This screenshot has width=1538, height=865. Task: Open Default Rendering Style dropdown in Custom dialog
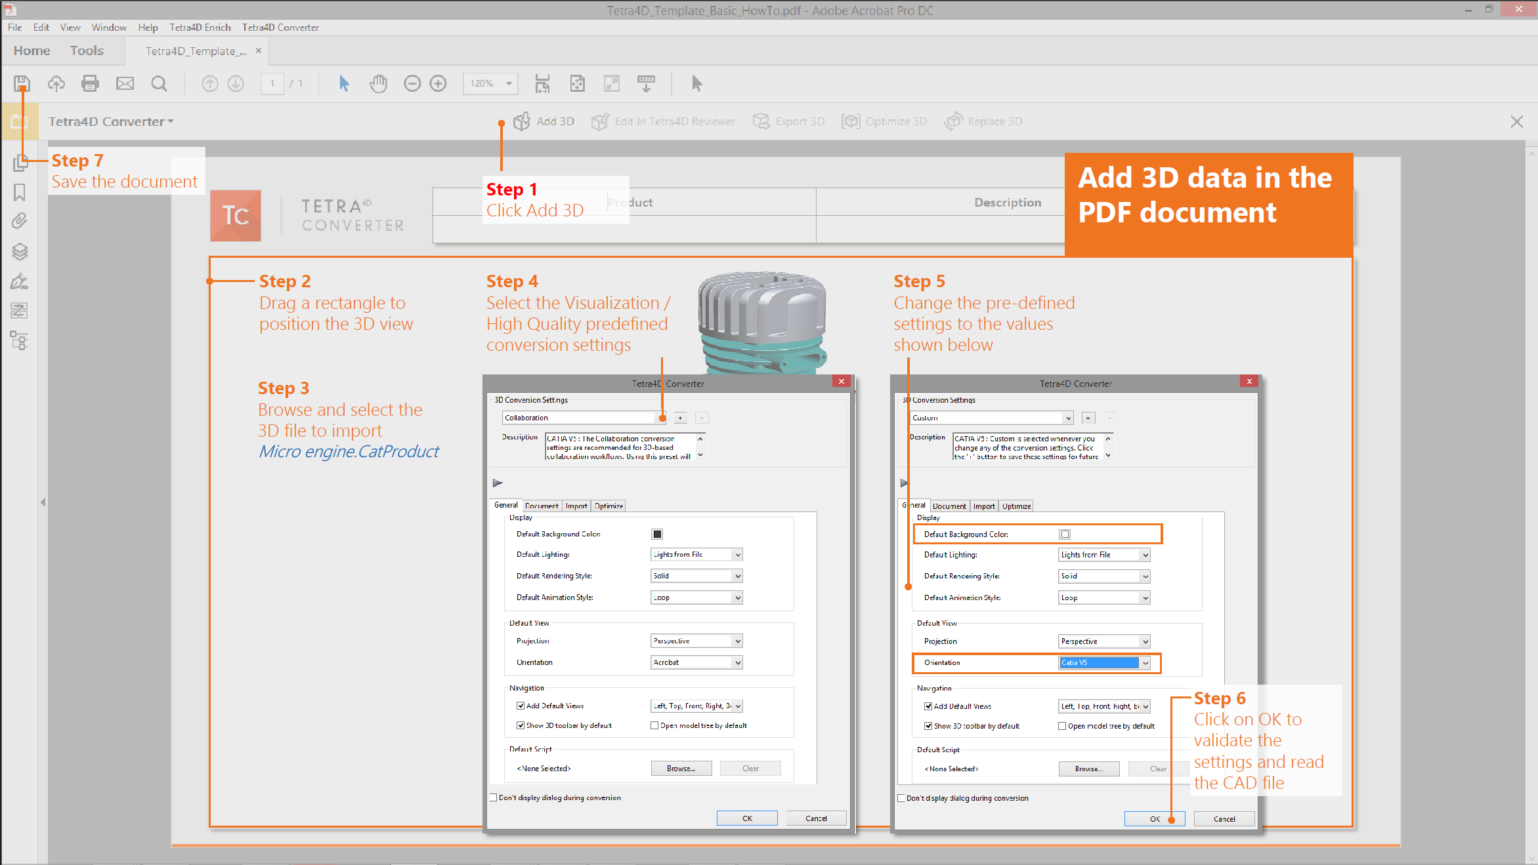1104,576
